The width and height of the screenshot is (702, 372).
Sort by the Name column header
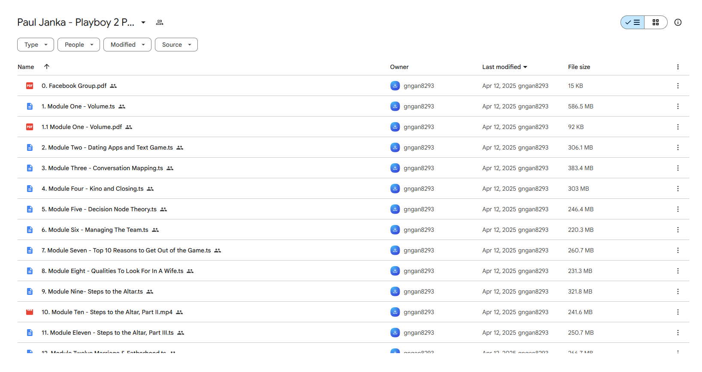[26, 67]
